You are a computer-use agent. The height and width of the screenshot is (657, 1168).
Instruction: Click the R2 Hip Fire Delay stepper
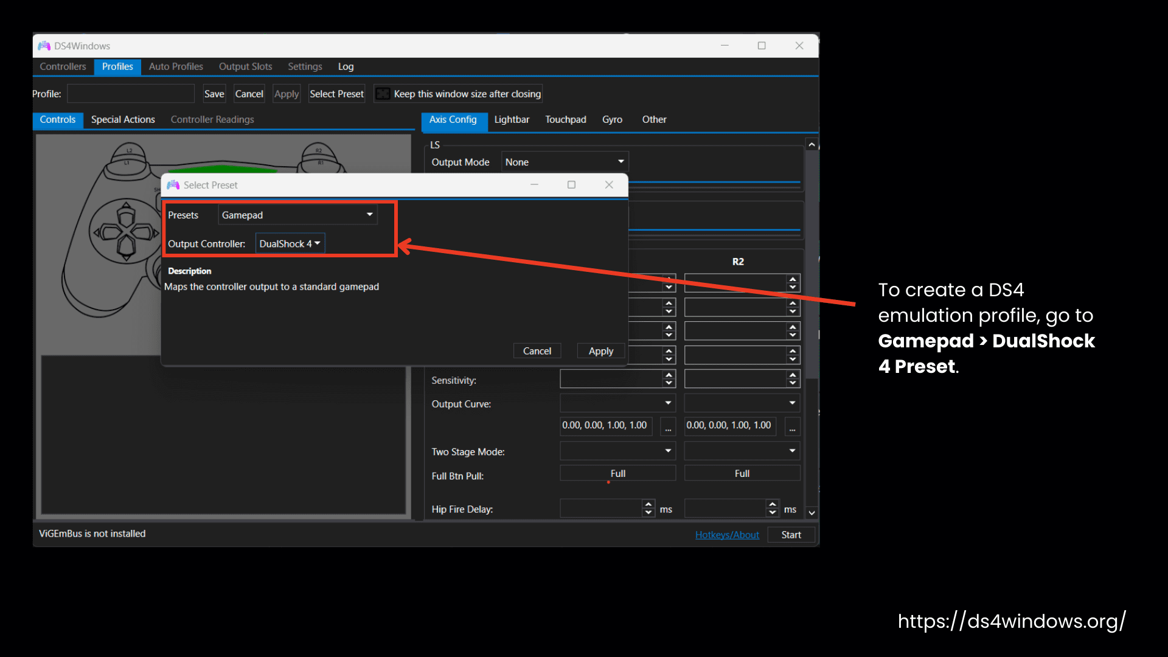(773, 509)
